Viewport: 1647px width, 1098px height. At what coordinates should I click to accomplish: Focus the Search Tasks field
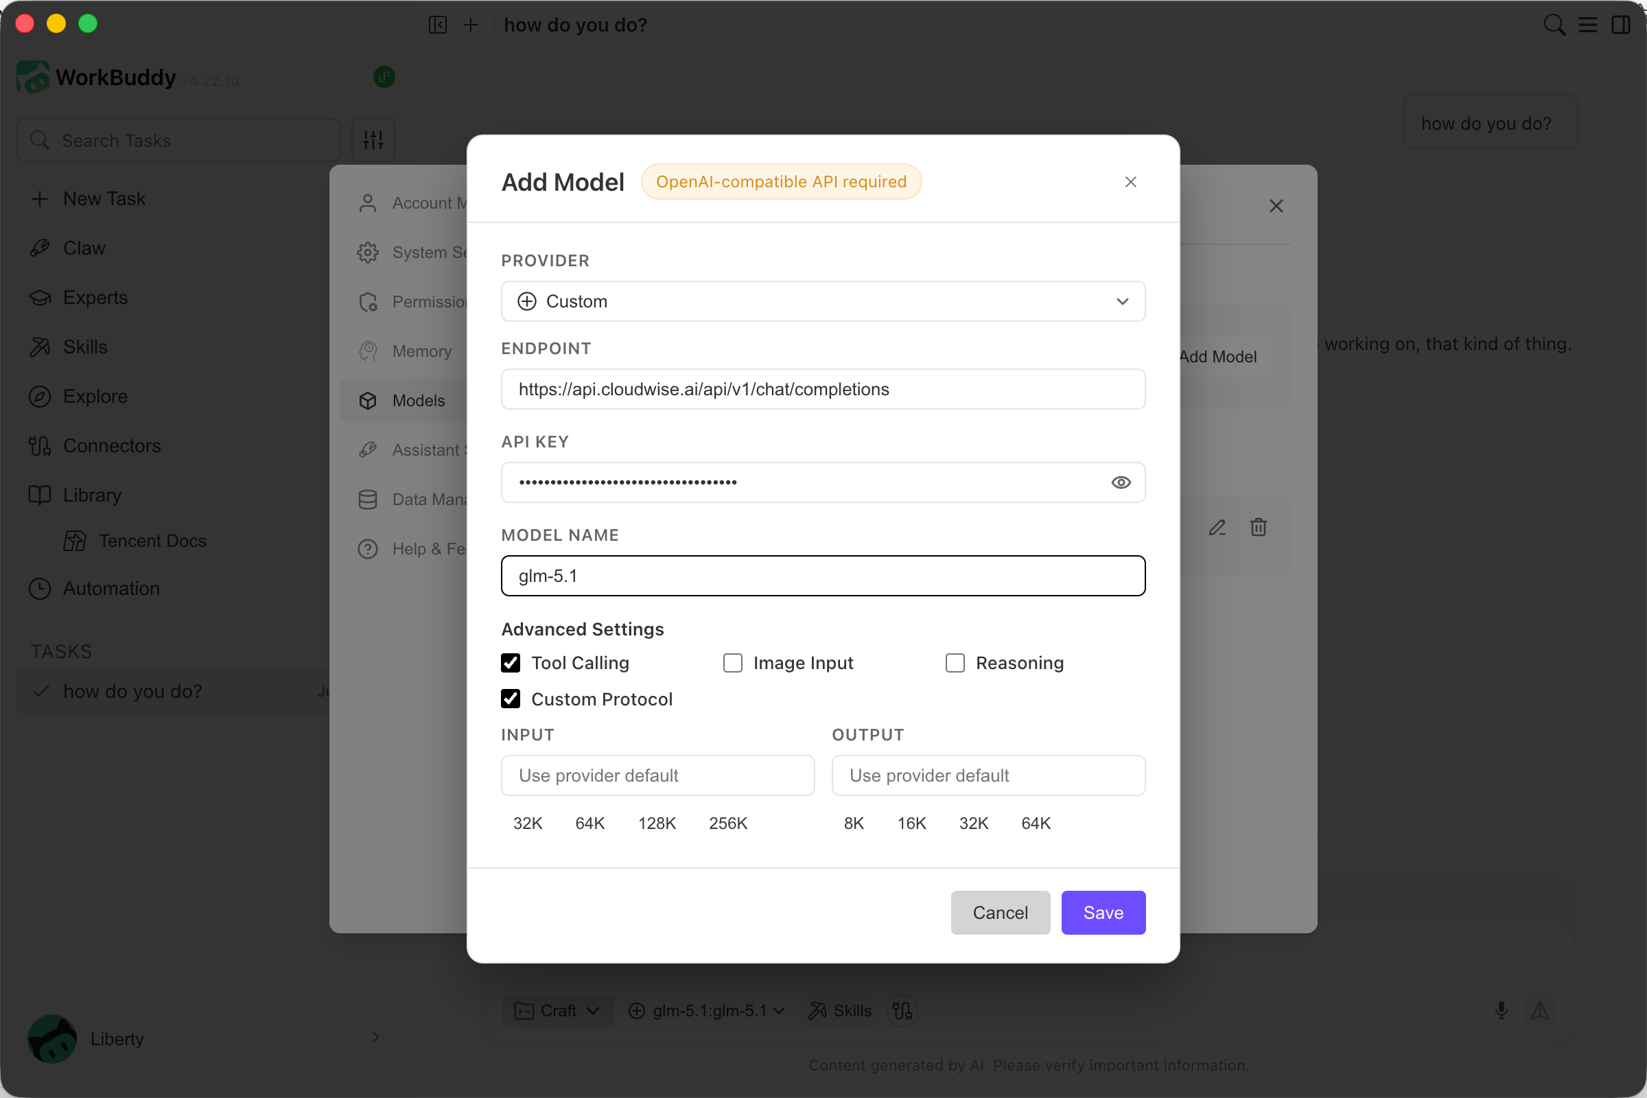(x=178, y=140)
